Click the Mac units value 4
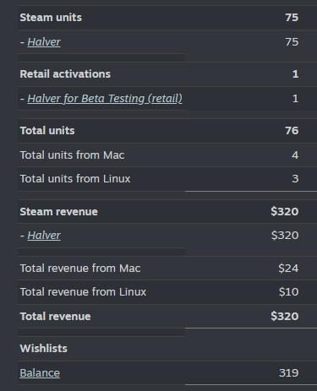This screenshot has height=391, width=317. point(295,155)
